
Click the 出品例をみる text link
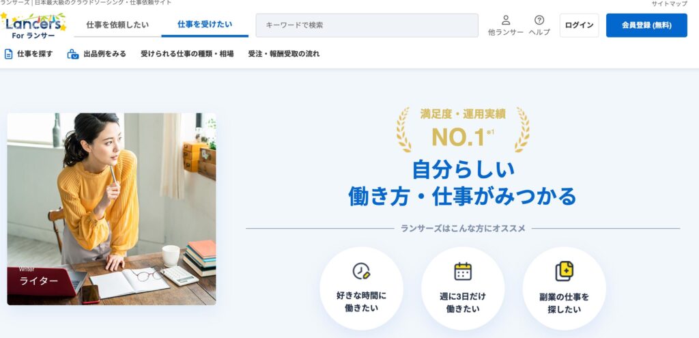point(104,54)
